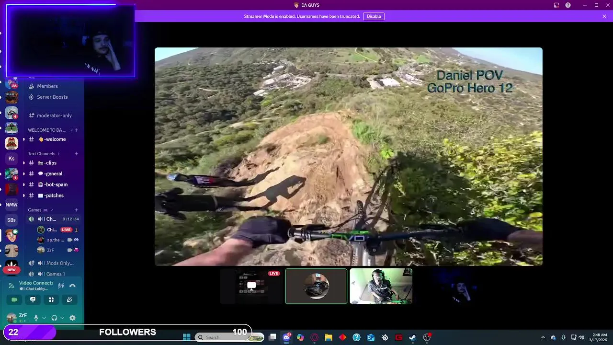Open Discord from the Windows taskbar
The height and width of the screenshot is (345, 613).
tap(286, 337)
